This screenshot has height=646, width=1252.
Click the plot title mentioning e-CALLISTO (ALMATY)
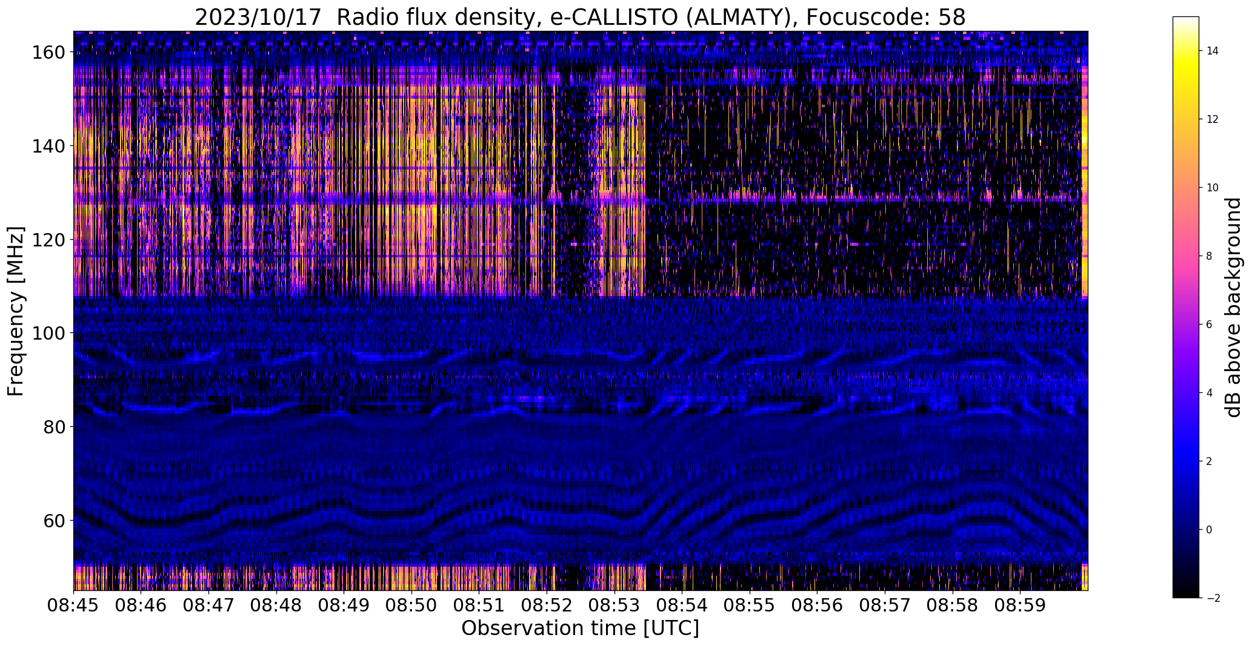point(580,17)
